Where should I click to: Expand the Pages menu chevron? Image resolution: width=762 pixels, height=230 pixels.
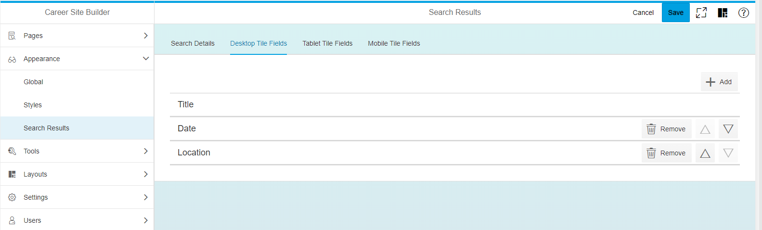pyautogui.click(x=146, y=36)
